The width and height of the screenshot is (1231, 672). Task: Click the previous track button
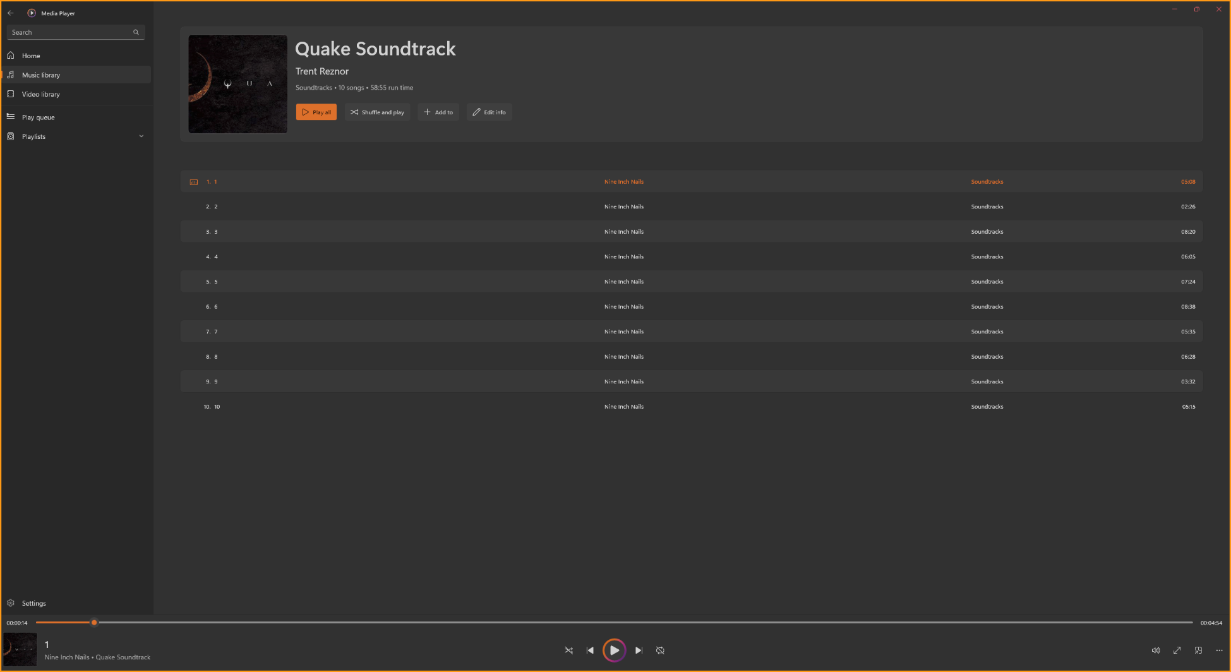tap(590, 651)
